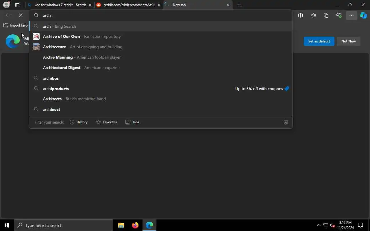Open the tab actions menu icon
The height and width of the screenshot is (231, 370).
17,5
